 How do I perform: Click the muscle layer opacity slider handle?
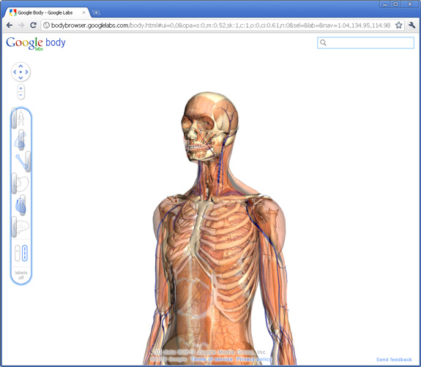pos(21,140)
